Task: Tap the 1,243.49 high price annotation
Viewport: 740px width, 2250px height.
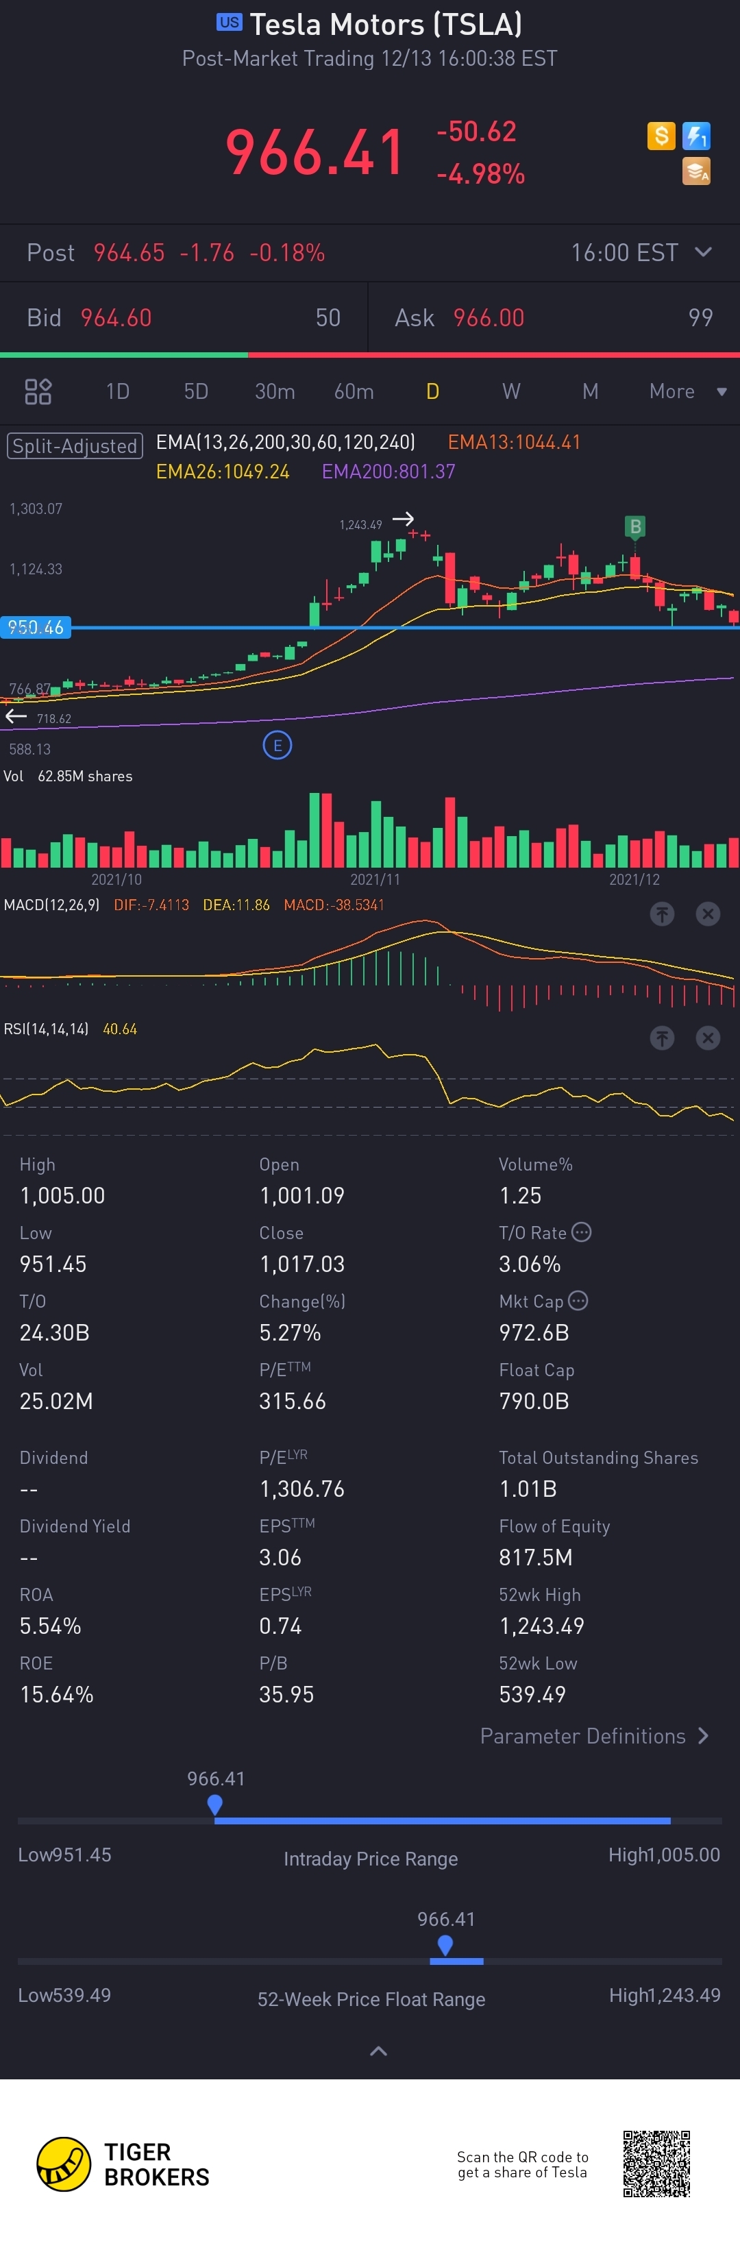Action: [x=361, y=524]
